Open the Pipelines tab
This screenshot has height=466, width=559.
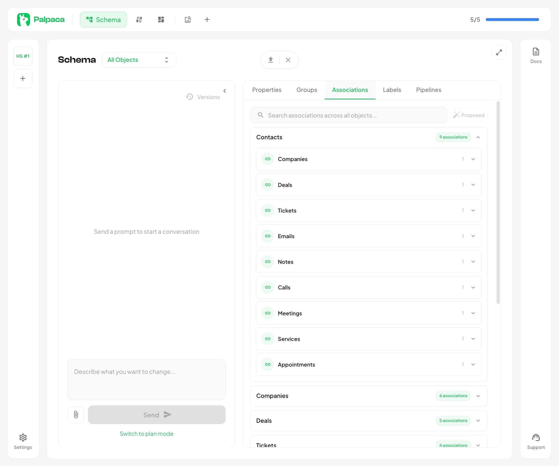tap(428, 90)
